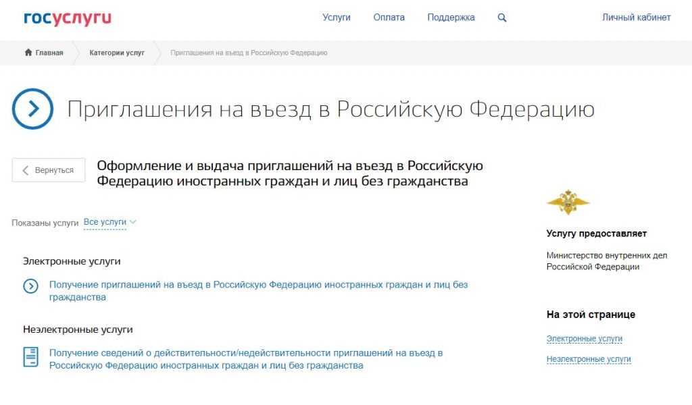Click the home icon in breadcrumbs
Image resolution: width=692 pixels, height=405 pixels.
click(x=28, y=53)
